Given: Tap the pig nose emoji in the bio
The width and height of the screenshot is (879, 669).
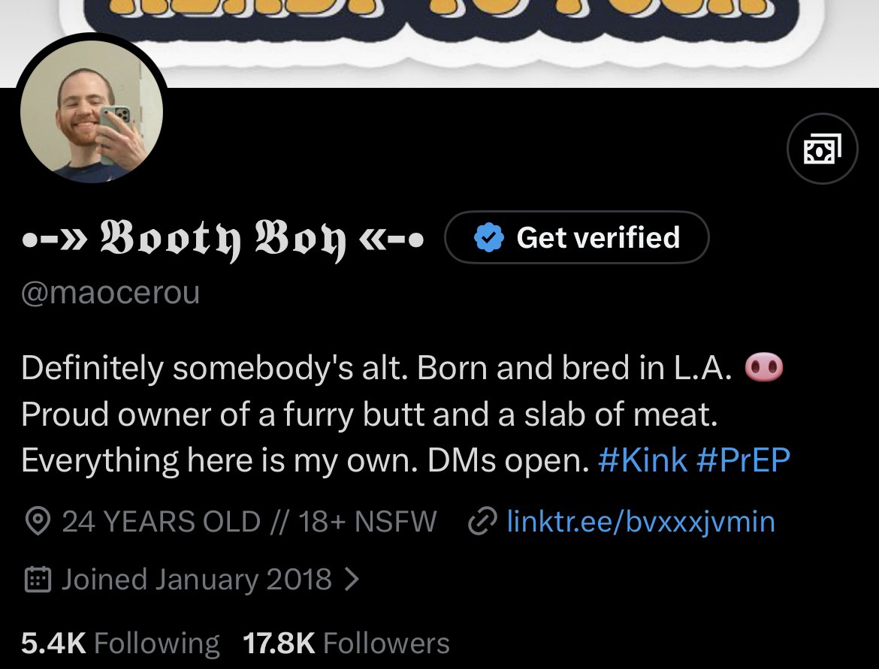Looking at the screenshot, I should pyautogui.click(x=763, y=368).
